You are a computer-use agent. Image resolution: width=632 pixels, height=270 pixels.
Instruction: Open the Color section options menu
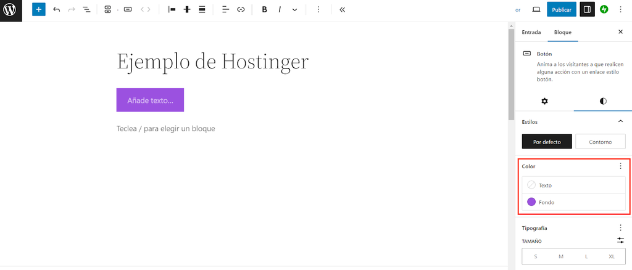pos(620,166)
